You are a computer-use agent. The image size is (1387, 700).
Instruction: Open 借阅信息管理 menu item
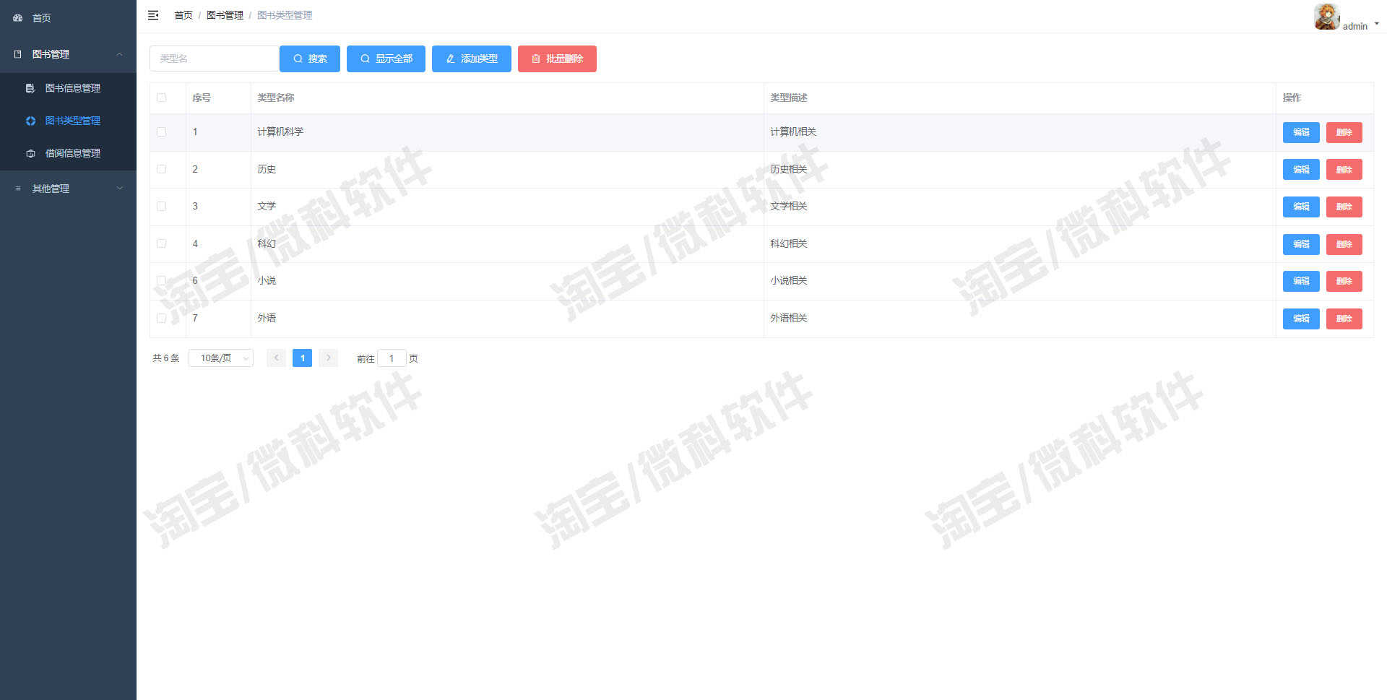68,153
